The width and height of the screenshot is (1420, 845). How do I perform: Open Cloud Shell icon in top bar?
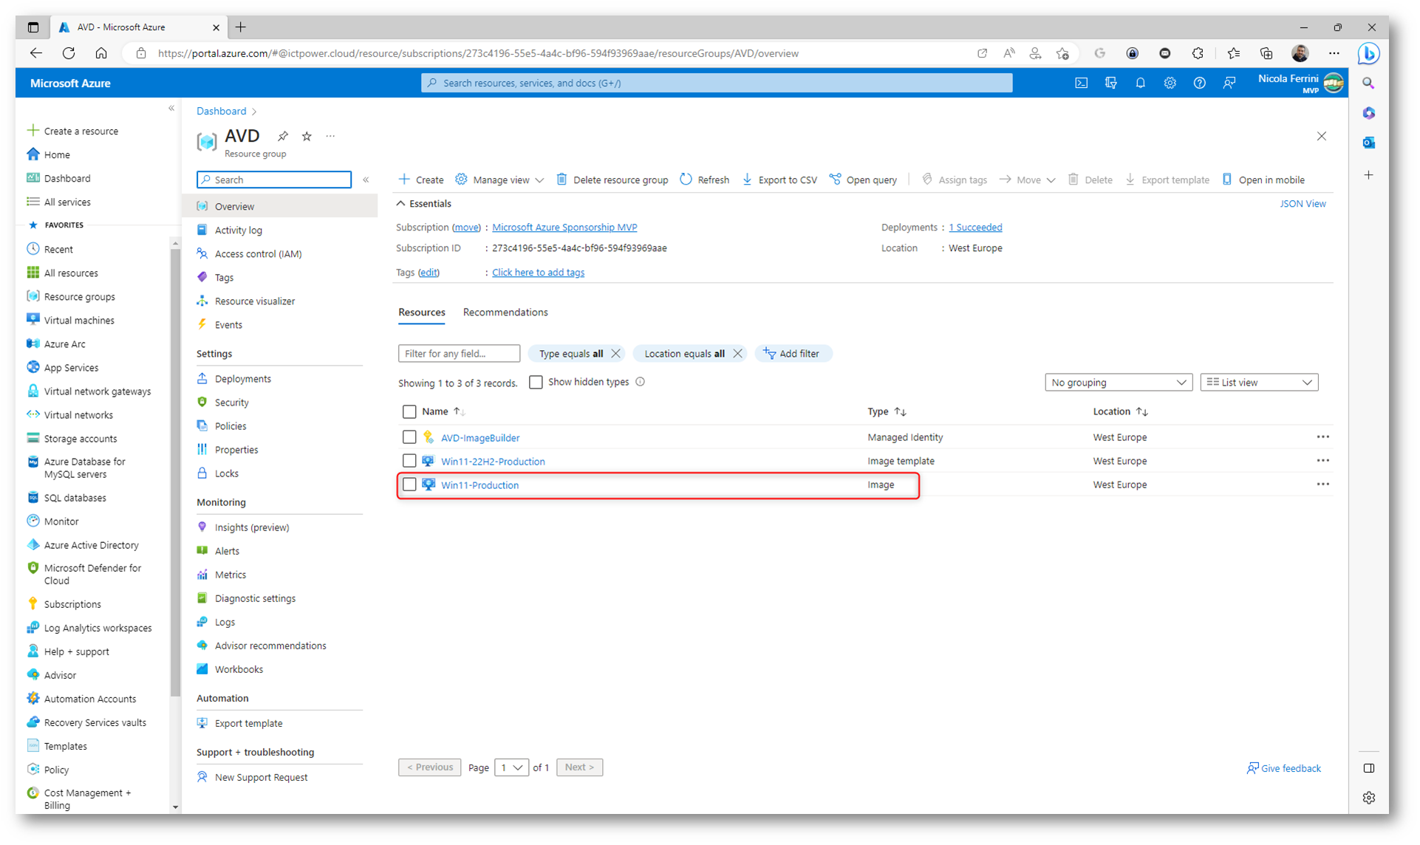(1081, 83)
